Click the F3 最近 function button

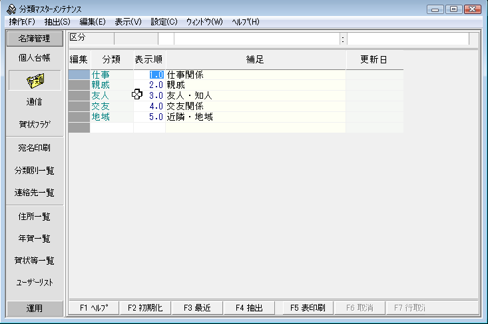pos(197,308)
